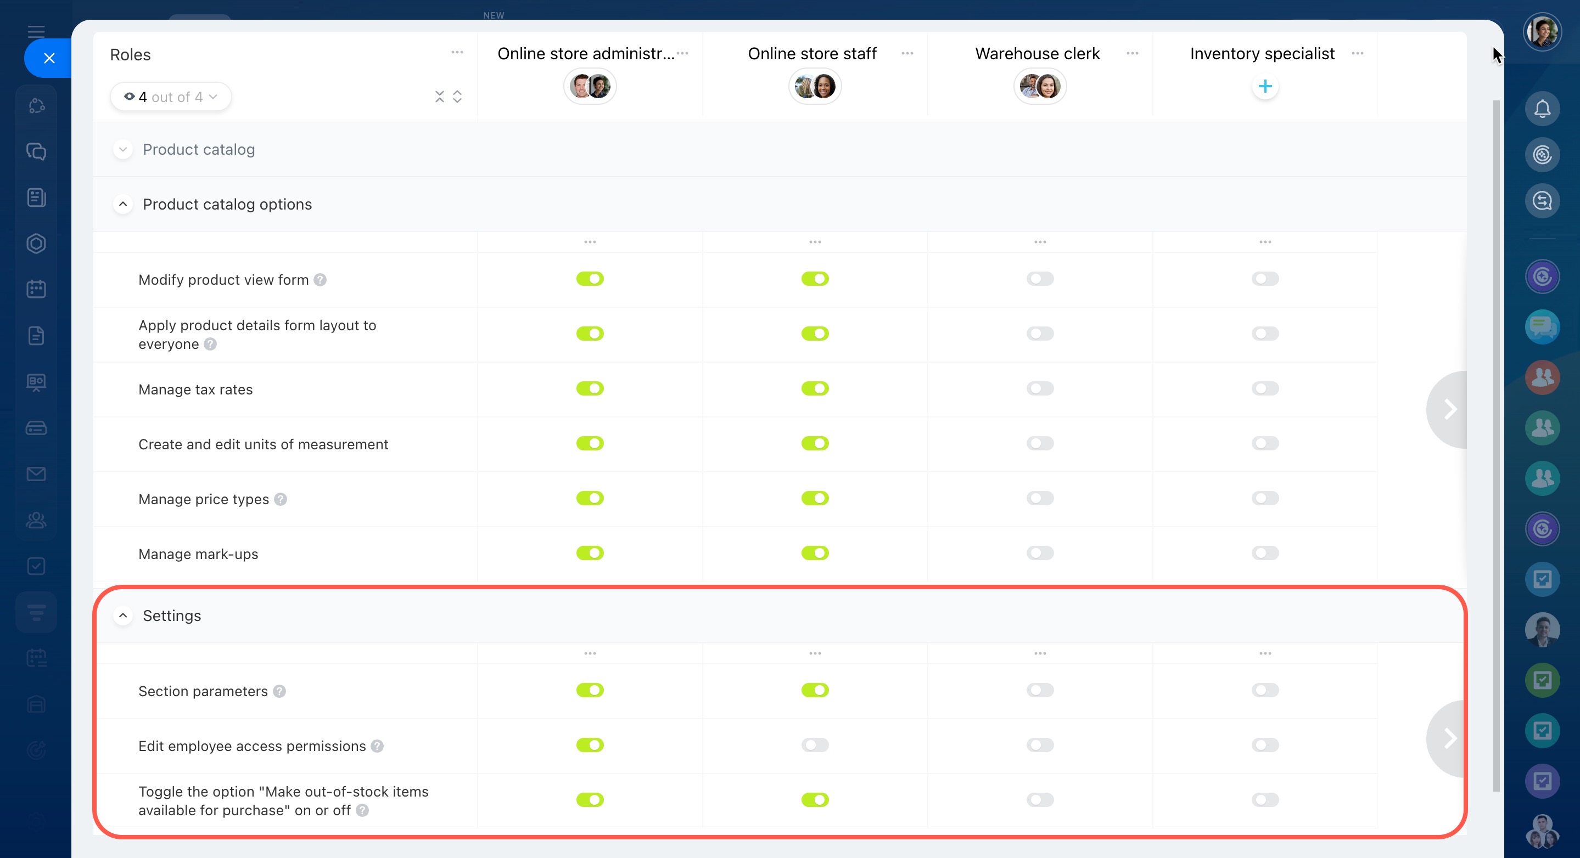Toggle out-of-stock option for Online store staff

tap(815, 800)
